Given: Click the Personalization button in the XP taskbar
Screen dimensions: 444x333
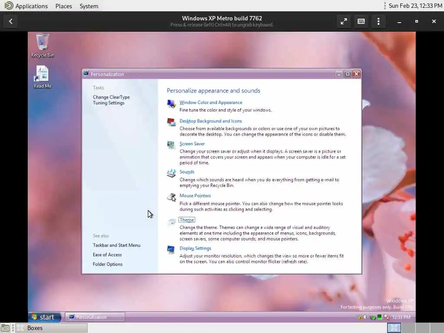Looking at the screenshot, I should tap(95, 317).
